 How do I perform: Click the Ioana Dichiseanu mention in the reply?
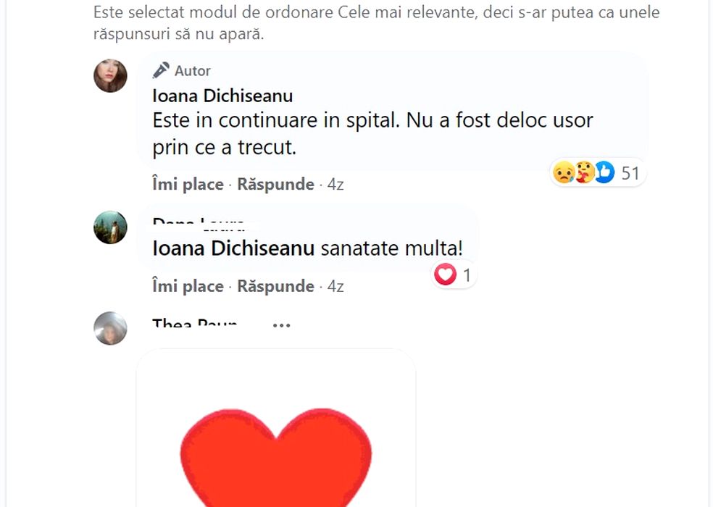click(x=233, y=248)
